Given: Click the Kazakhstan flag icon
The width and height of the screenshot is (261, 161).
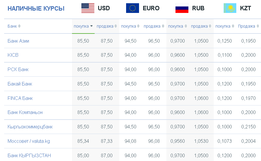Looking at the screenshot, I should (230, 8).
